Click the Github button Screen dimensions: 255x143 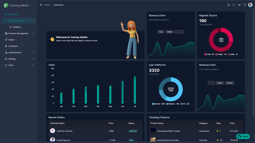[243, 137]
